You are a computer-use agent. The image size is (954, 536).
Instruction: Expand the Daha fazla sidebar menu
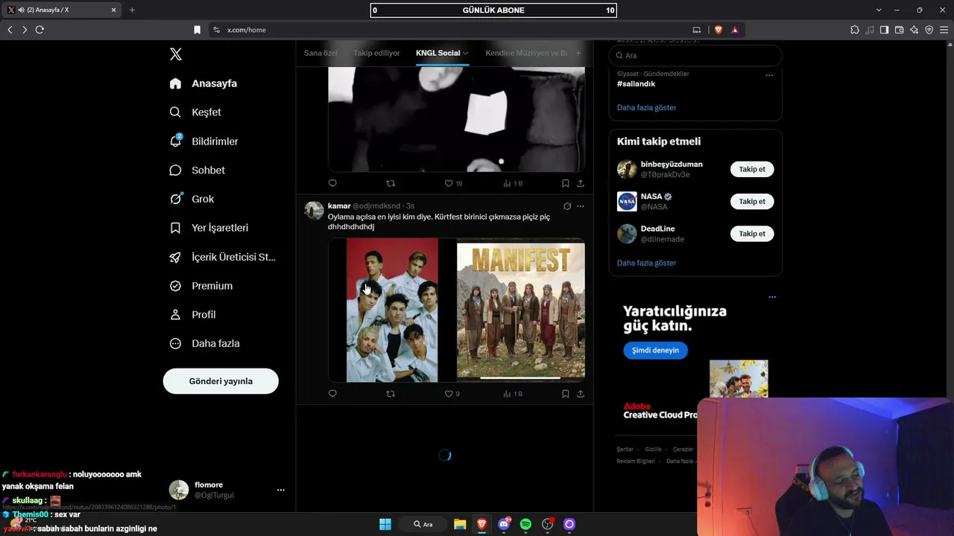(x=204, y=344)
